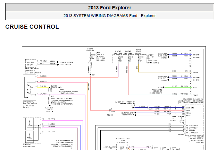The width and height of the screenshot is (217, 150).
Task: Click "COMPUTER DATA LINES SYSTEM" beside HUD module
Action: click(66, 63)
